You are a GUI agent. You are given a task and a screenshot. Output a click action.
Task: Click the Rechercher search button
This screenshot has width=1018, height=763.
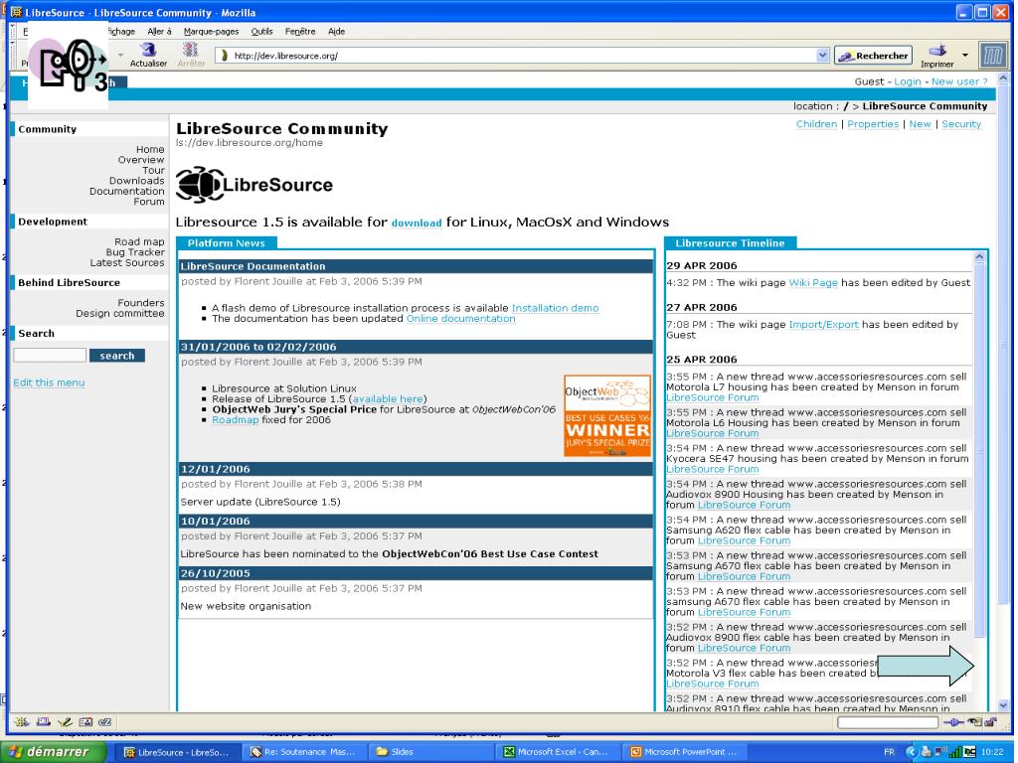click(873, 56)
